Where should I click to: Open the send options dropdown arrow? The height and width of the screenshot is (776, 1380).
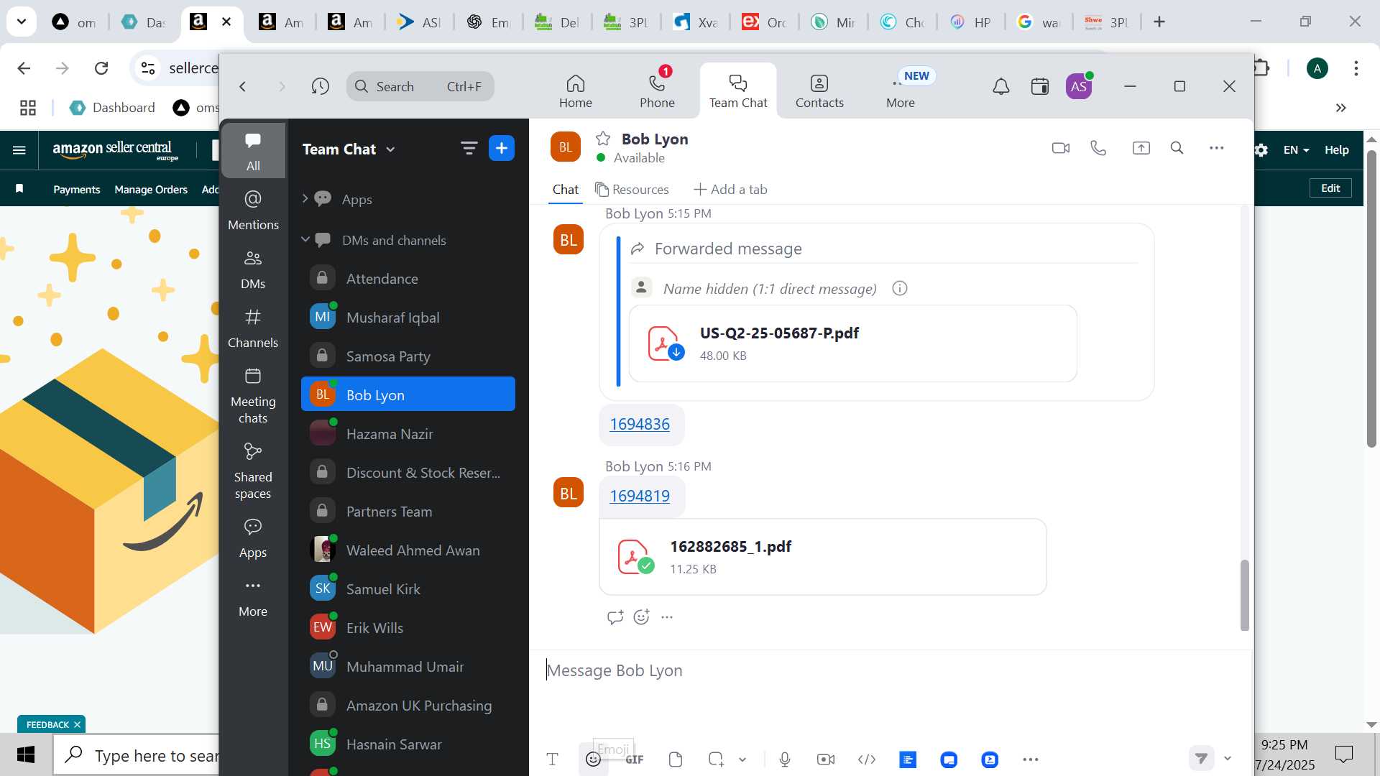1228,758
